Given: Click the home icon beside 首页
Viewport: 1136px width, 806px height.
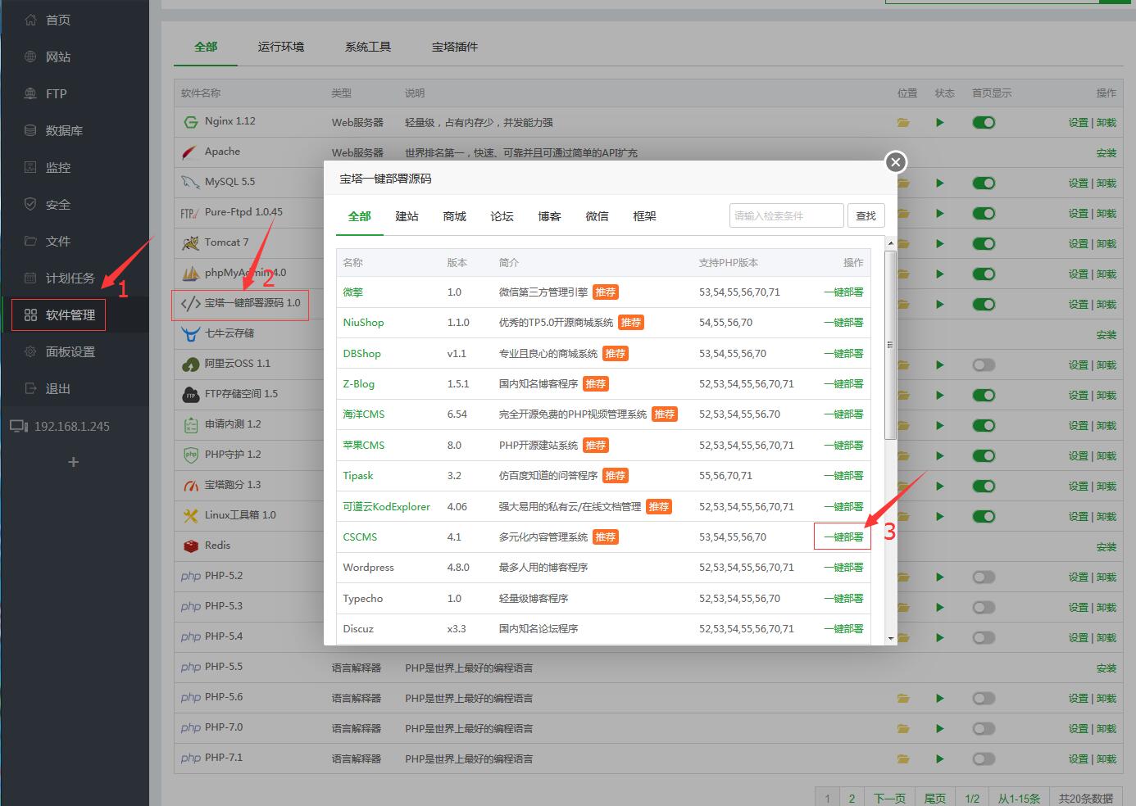Looking at the screenshot, I should [30, 20].
